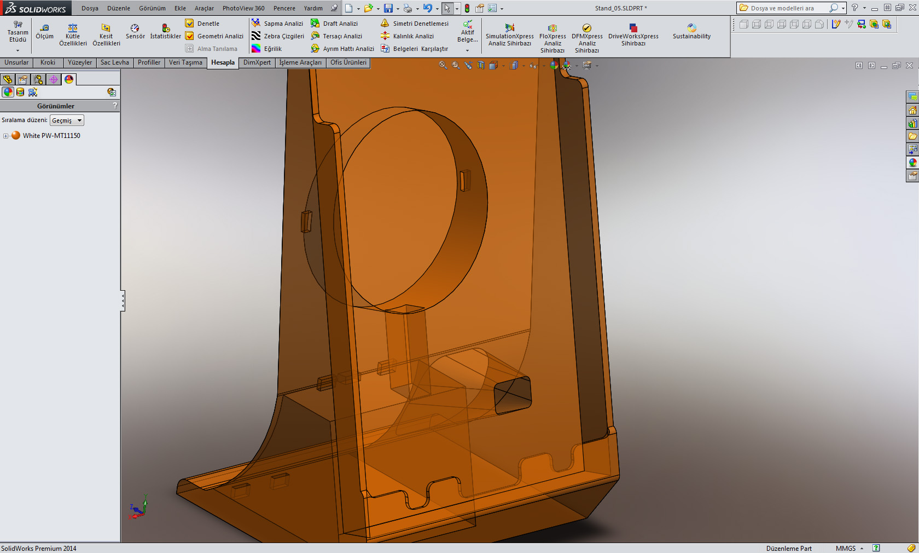Open Belgeleri Karşılaştır compare documents
Image resolution: width=919 pixels, height=553 pixels.
415,49
